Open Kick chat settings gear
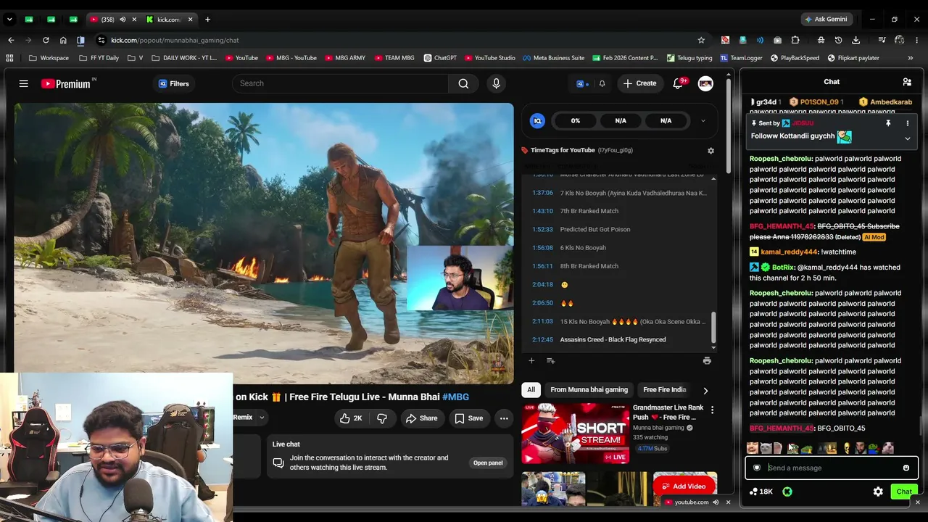Image resolution: width=928 pixels, height=522 pixels. click(x=878, y=492)
